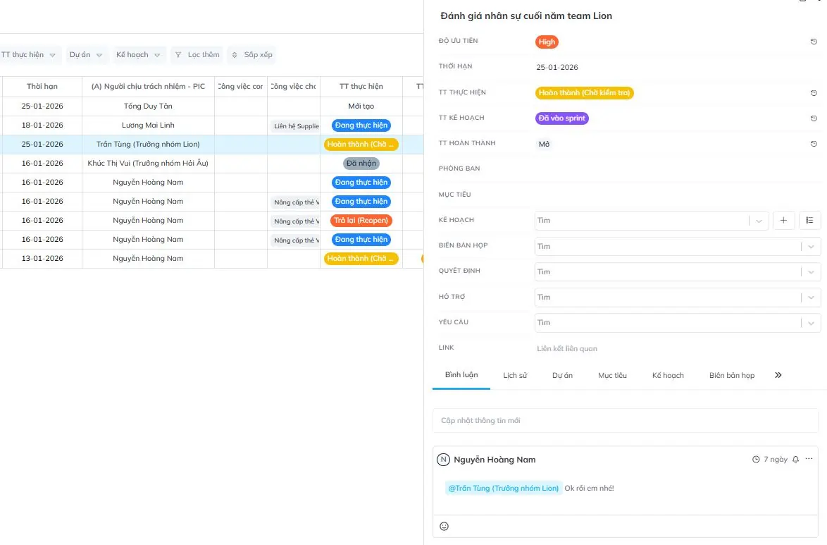
Task: Show more tabs with double-chevron icon
Action: point(778,375)
